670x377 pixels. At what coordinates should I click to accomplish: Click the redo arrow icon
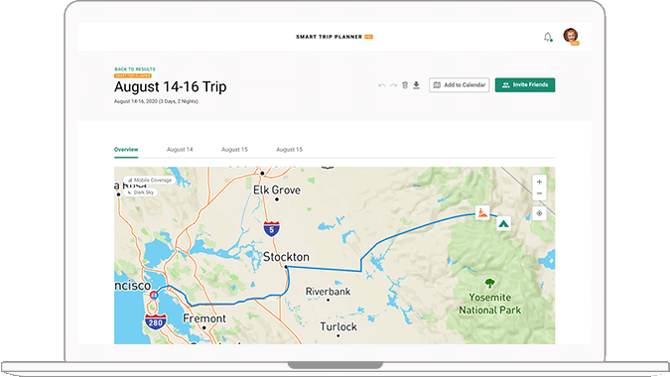[x=393, y=85]
